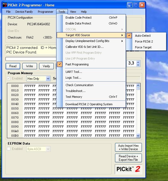Close the PICkit 2 Programmer window
The image size is (168, 181).
(142, 5)
